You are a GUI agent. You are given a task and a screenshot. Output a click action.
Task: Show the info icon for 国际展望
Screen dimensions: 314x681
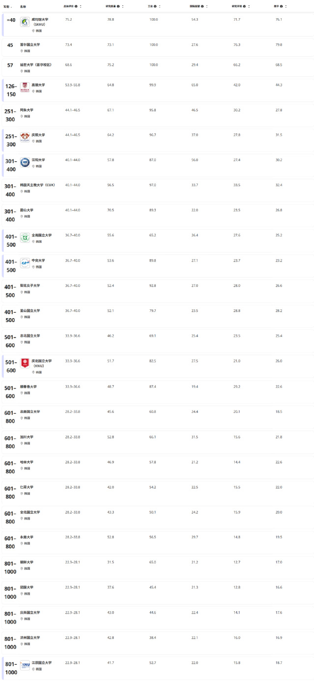[x=202, y=6]
